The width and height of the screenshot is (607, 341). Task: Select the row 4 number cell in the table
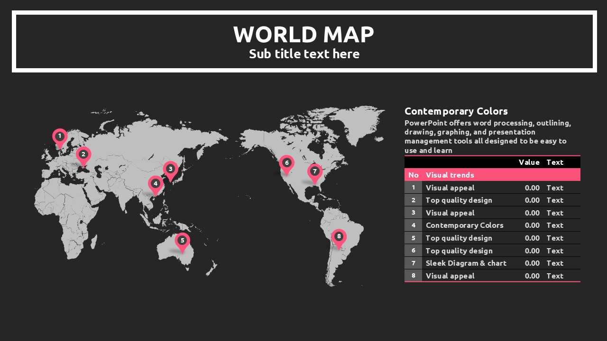click(x=413, y=225)
